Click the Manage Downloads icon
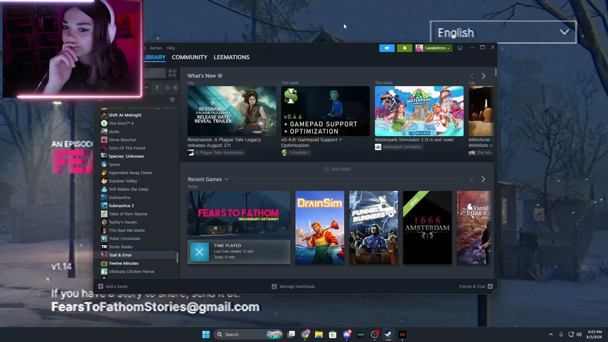The height and width of the screenshot is (342, 608). tap(274, 286)
